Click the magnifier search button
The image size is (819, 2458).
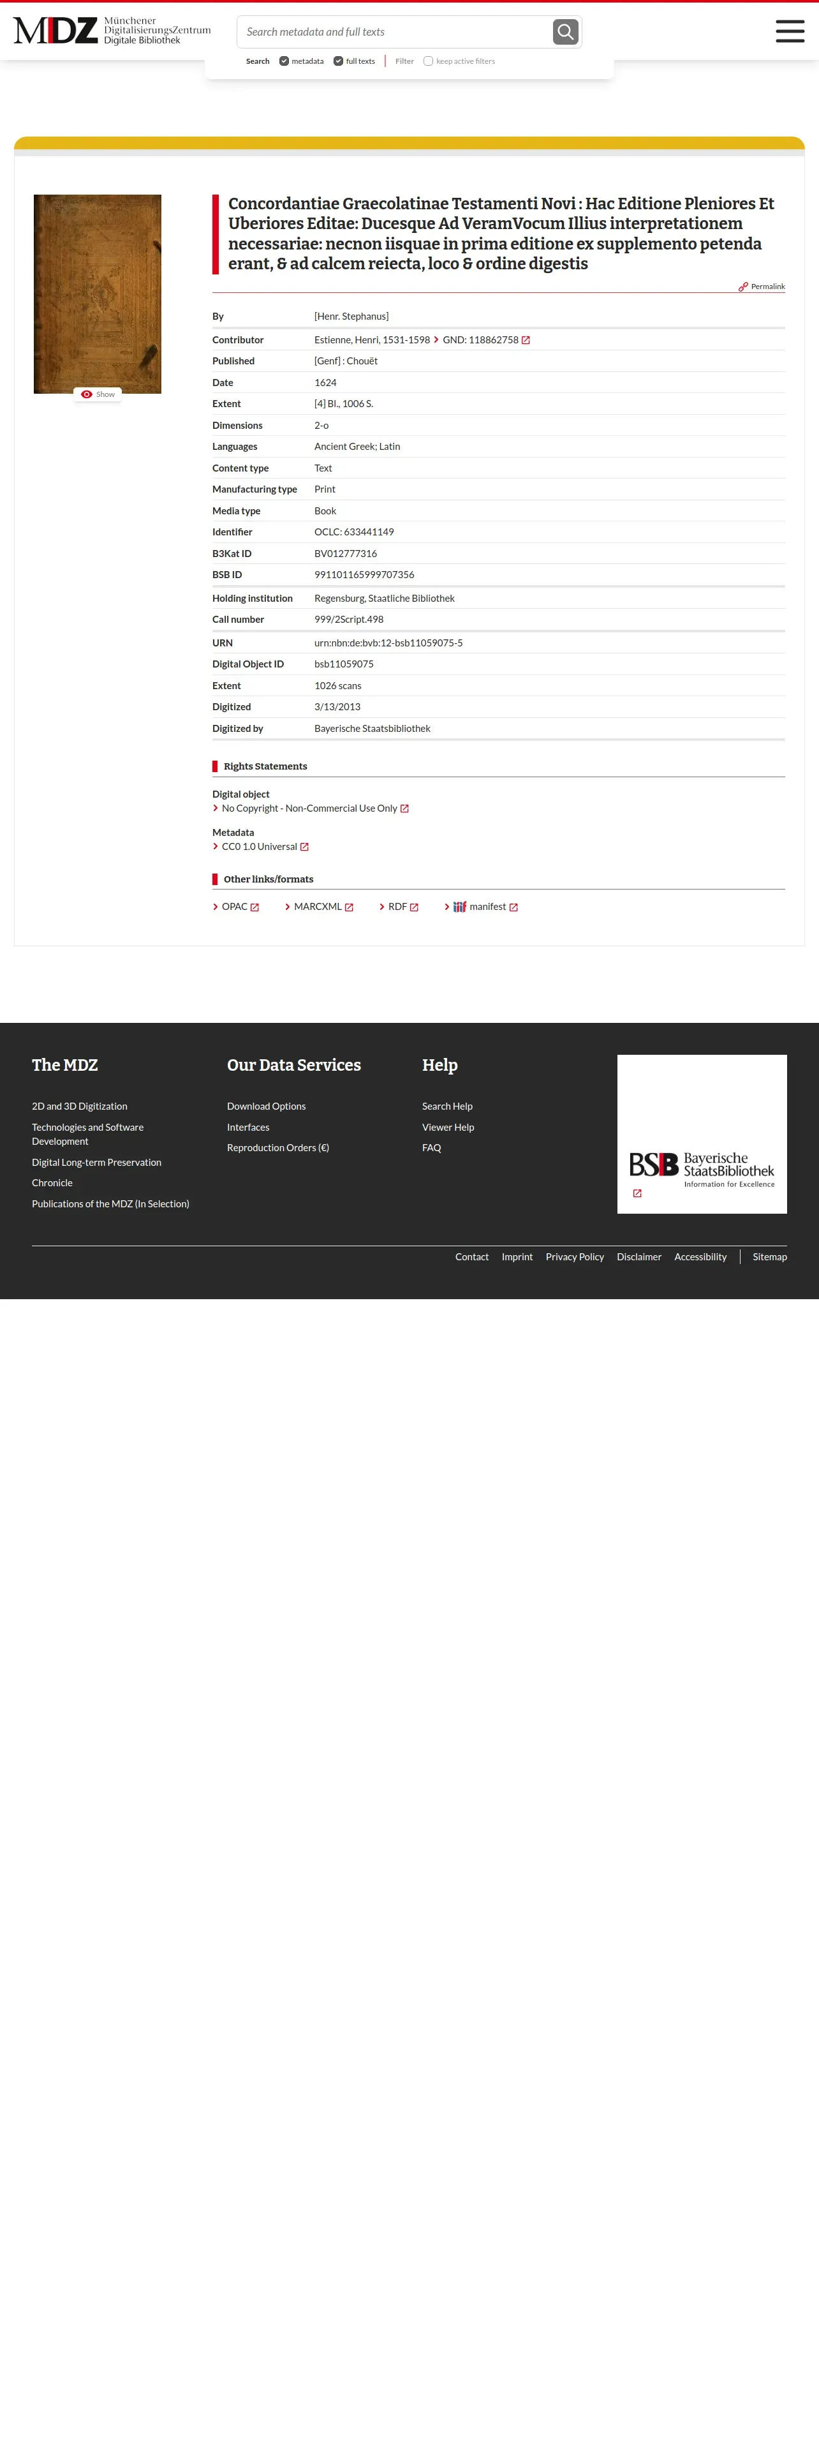click(565, 31)
